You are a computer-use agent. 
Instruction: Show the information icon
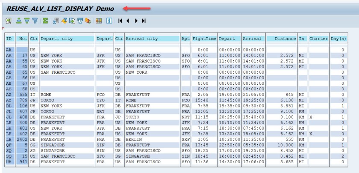pyautogui.click(x=109, y=21)
